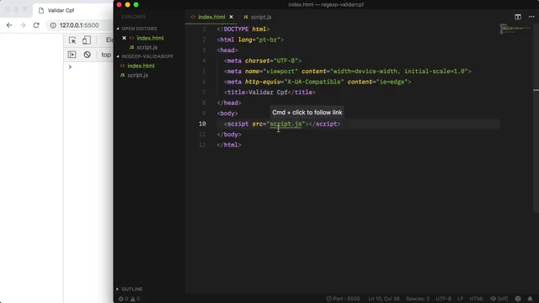
Task: Split the editor to the right
Action: (x=518, y=17)
